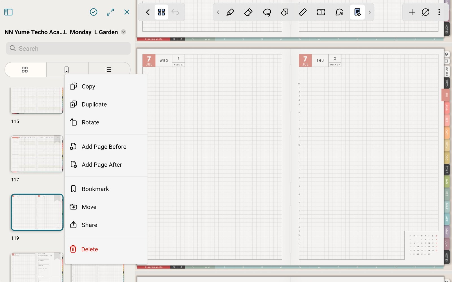Jump to the NOV side tab
Image resolution: width=452 pixels, height=282 pixels.
[x=447, y=145]
